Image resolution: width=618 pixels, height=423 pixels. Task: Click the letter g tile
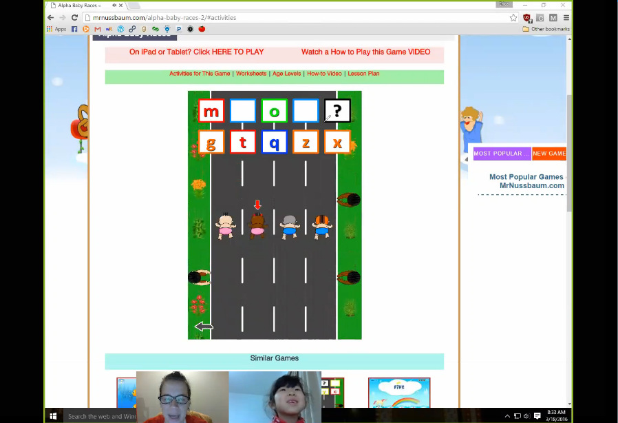pos(211,142)
